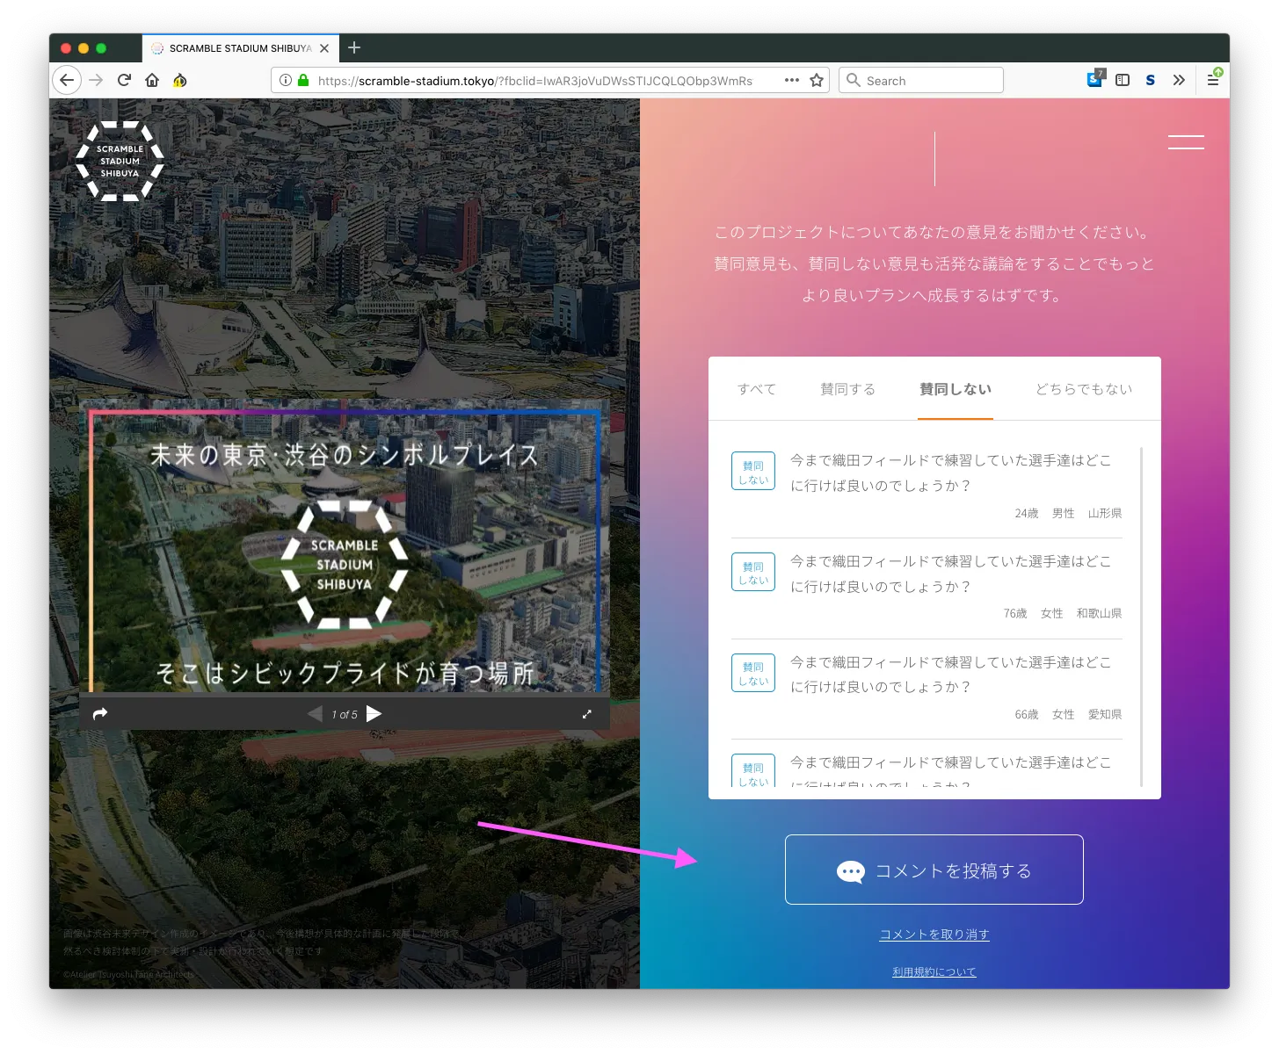Click the share arrow on the slideshow
1279x1054 pixels.
click(x=100, y=713)
